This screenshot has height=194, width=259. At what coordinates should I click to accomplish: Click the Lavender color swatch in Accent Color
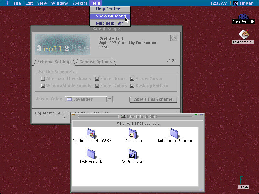click(69, 99)
